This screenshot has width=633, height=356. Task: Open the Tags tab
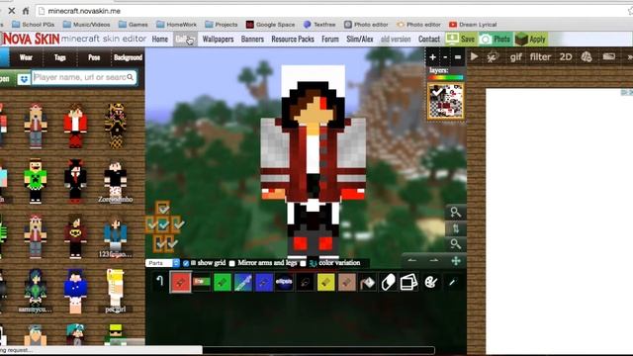coord(59,57)
